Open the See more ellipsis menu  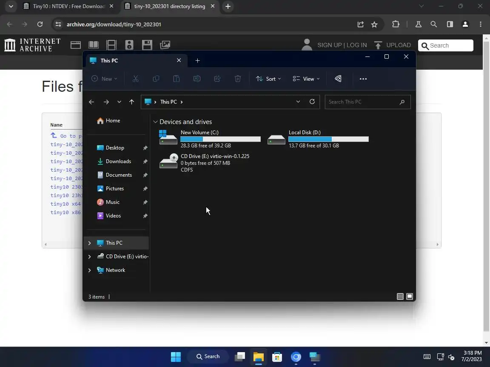[363, 79]
